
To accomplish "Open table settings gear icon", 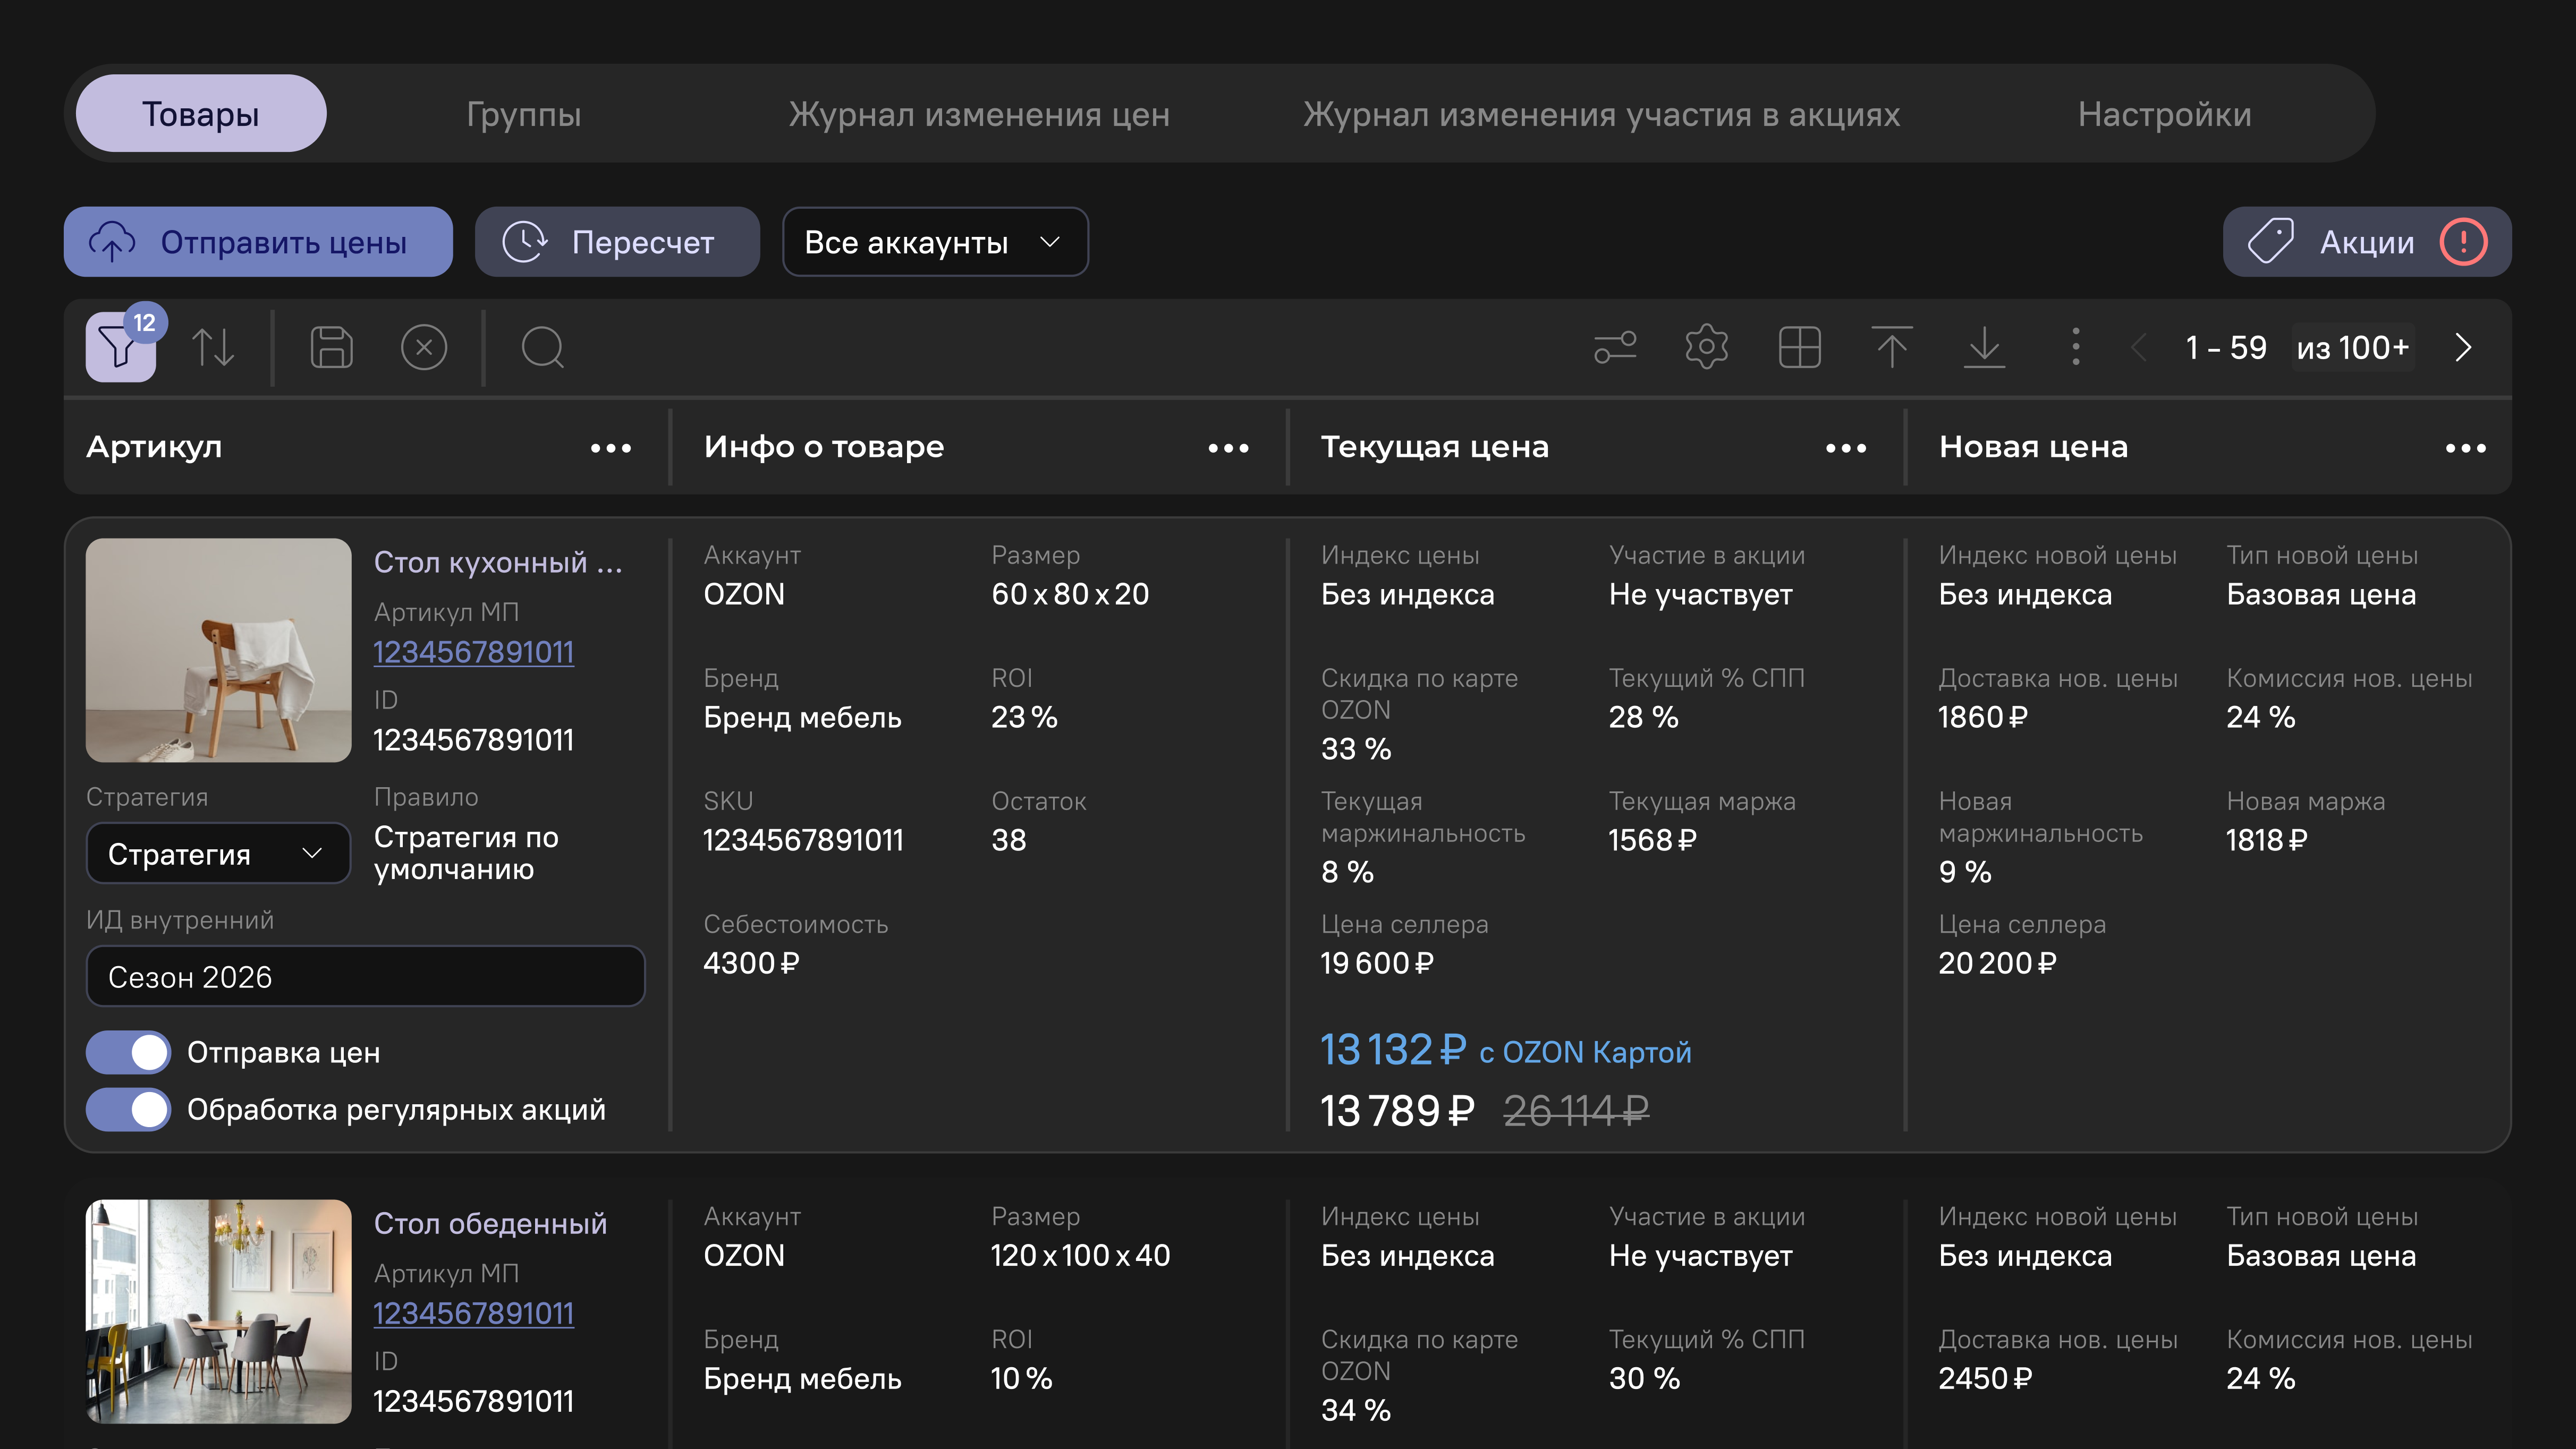I will pyautogui.click(x=1707, y=347).
